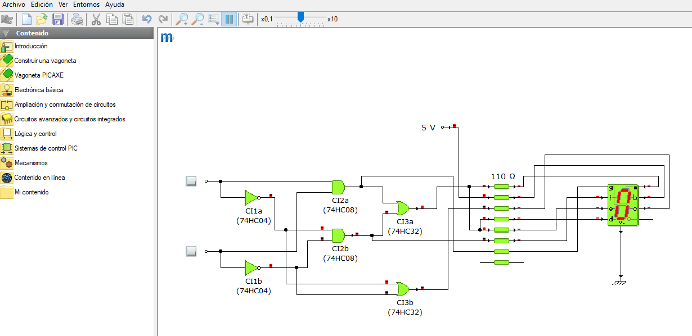Open the Edición menu
Image resolution: width=692 pixels, height=336 pixels.
(x=42, y=4)
